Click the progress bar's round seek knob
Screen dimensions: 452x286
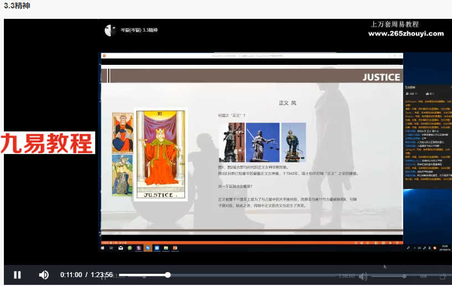pos(168,275)
